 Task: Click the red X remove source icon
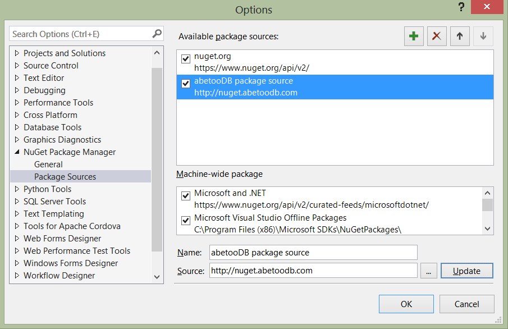coord(437,36)
